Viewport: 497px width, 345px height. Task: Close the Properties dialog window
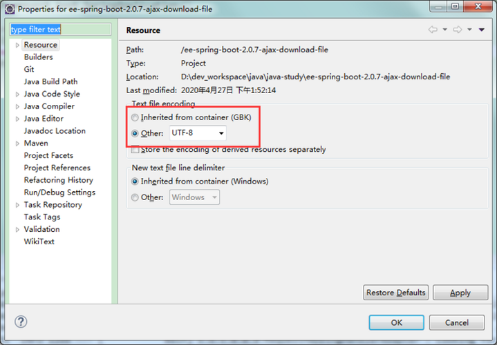coord(478,6)
